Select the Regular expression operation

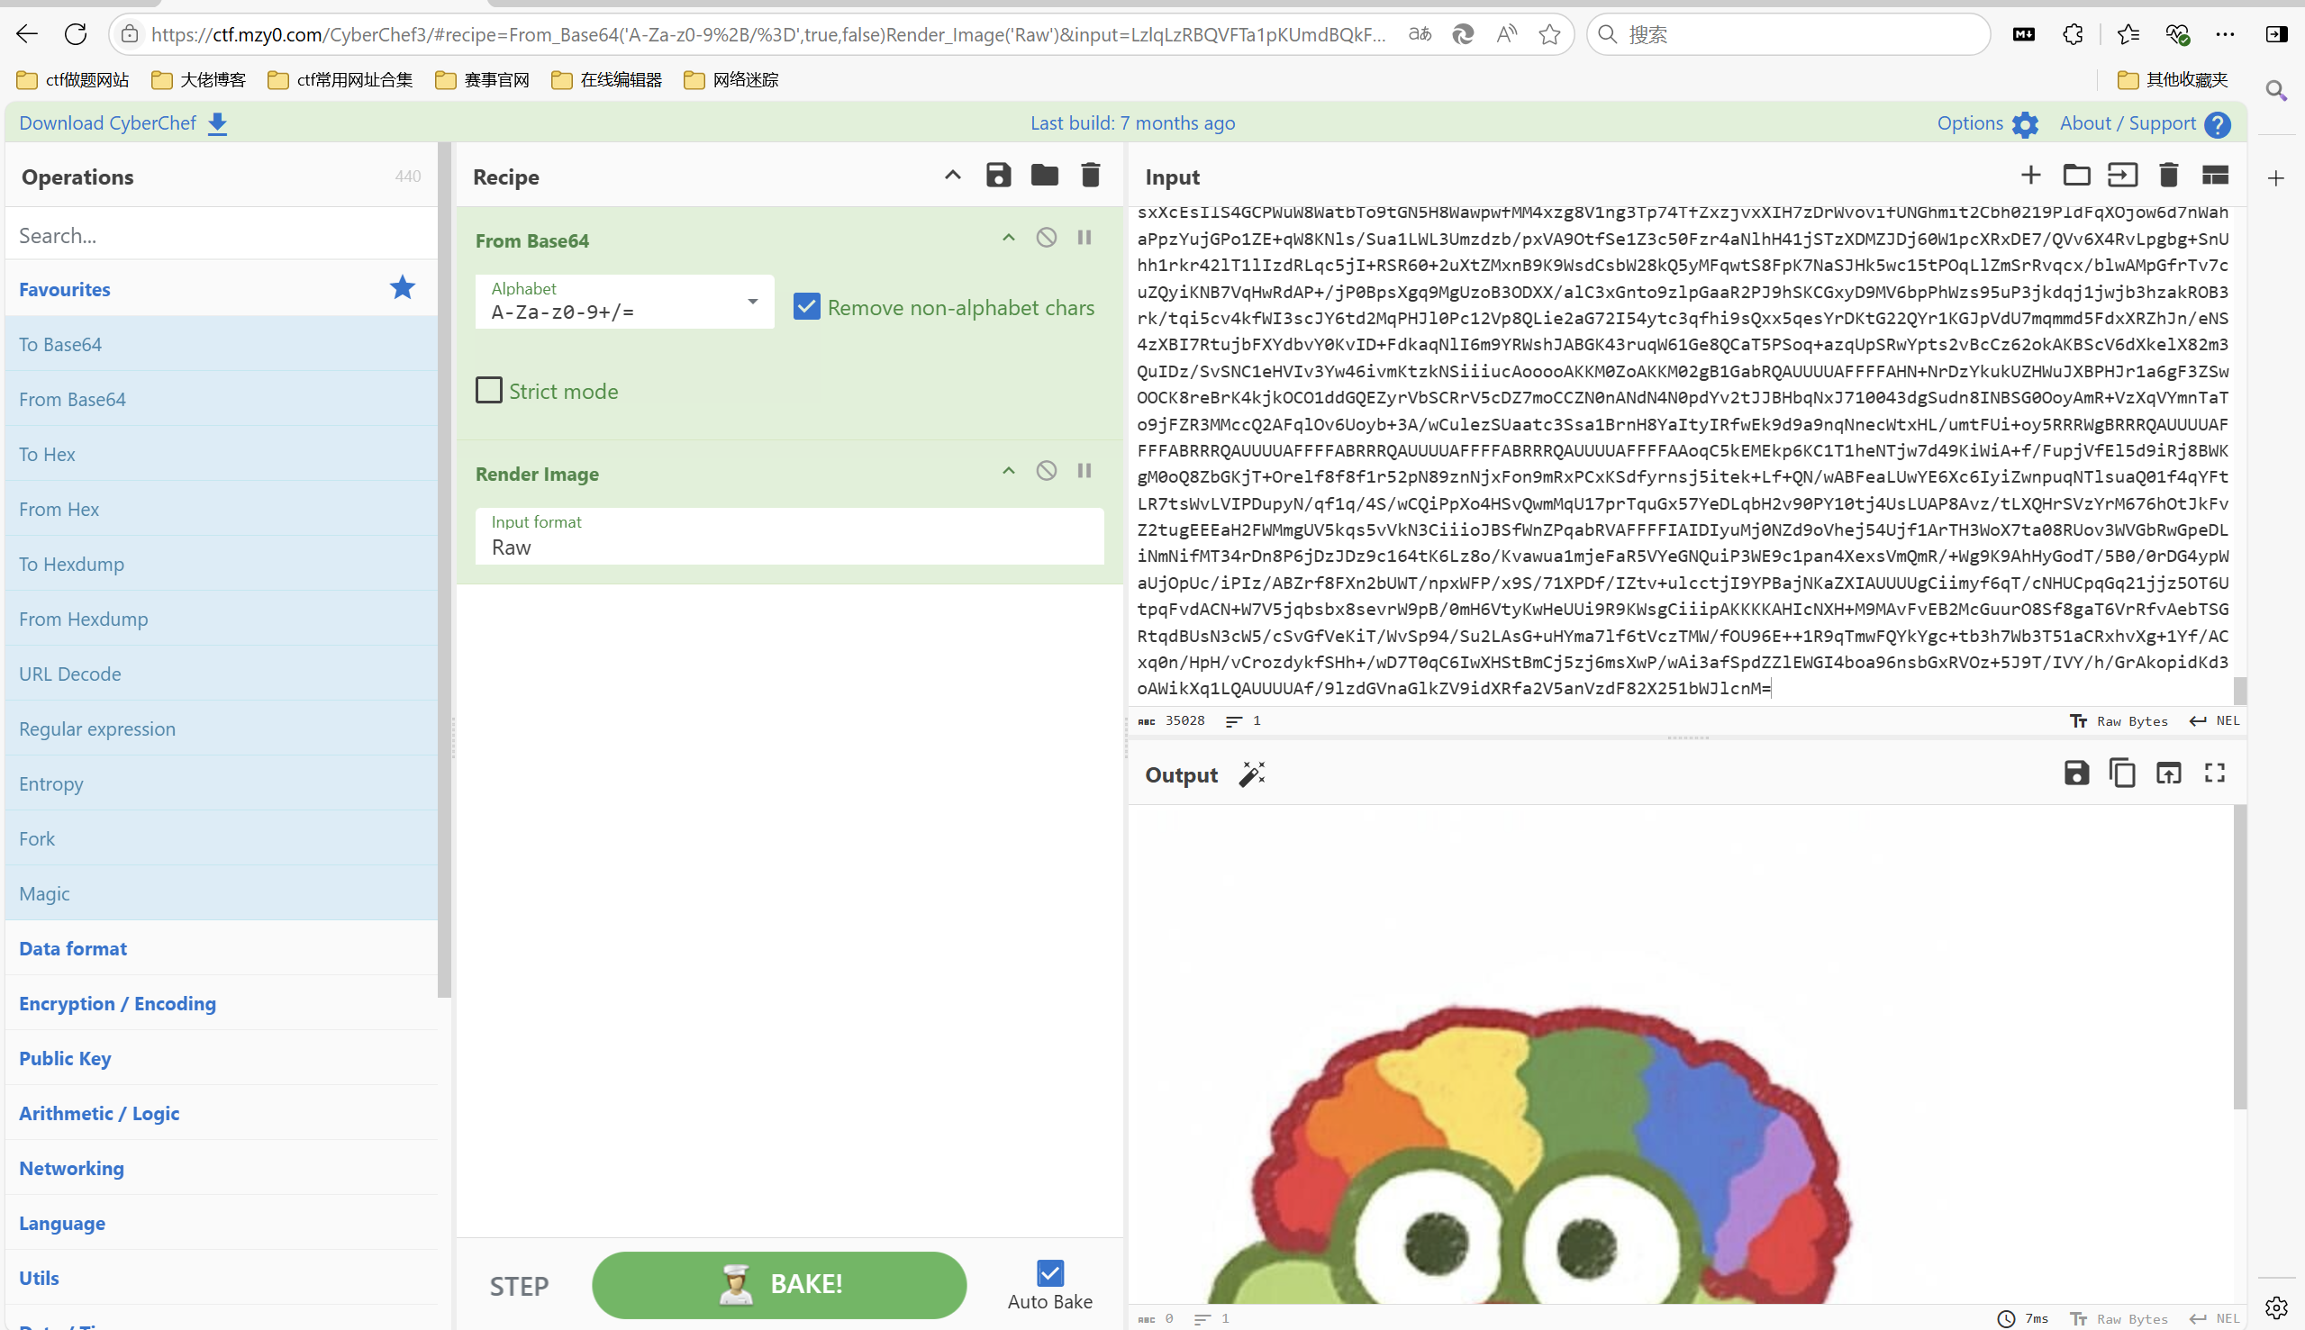pos(221,728)
